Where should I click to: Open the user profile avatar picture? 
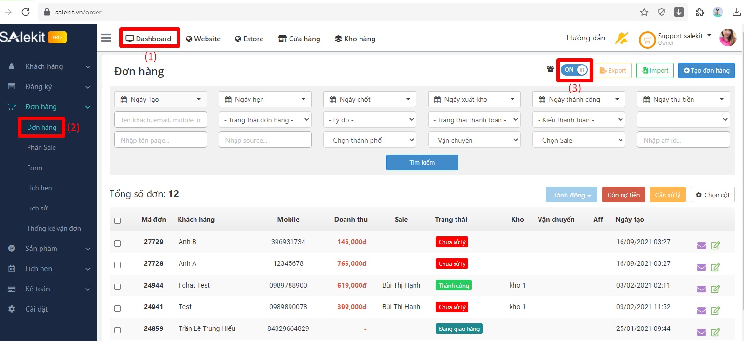pyautogui.click(x=728, y=38)
